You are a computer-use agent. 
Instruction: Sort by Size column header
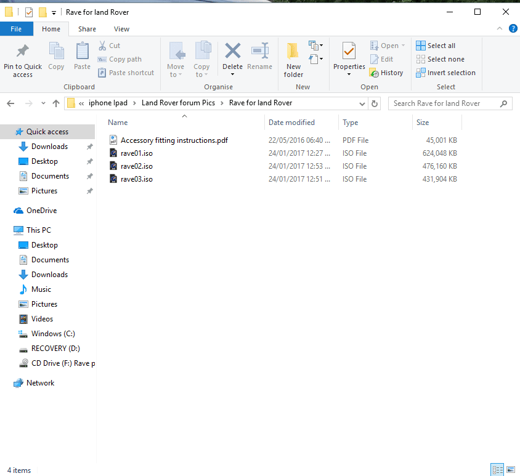[423, 123]
